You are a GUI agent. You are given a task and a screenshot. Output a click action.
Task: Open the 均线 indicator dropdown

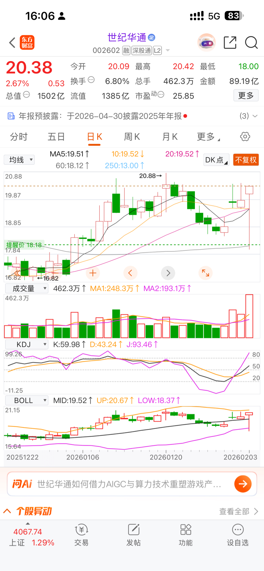[x=19, y=160]
